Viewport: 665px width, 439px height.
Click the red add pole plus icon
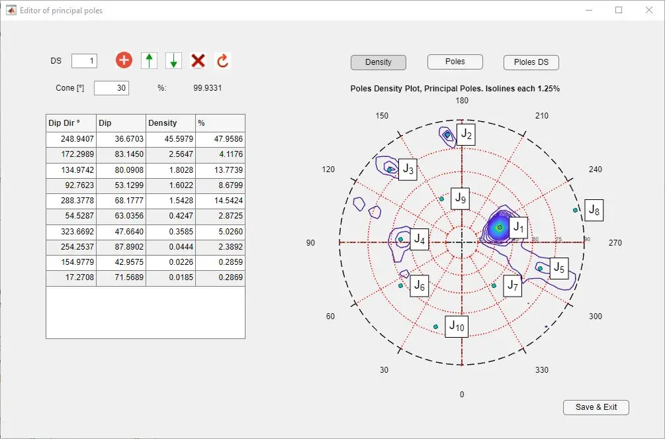[x=124, y=61]
